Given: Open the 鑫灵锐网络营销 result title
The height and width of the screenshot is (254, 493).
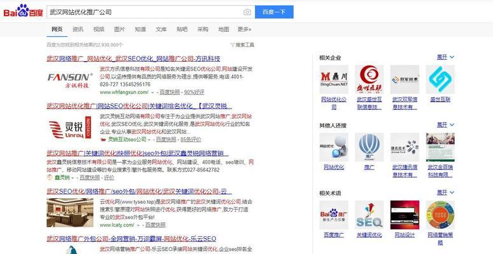Looking at the screenshot, I should click(x=137, y=154).
